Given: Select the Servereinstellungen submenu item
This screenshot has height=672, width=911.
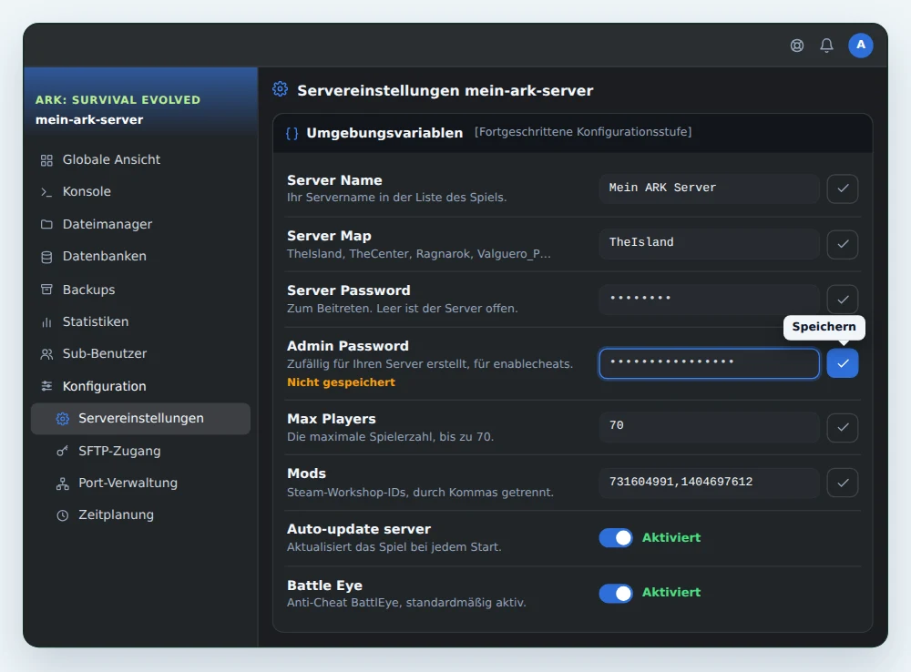Looking at the screenshot, I should pos(140,419).
